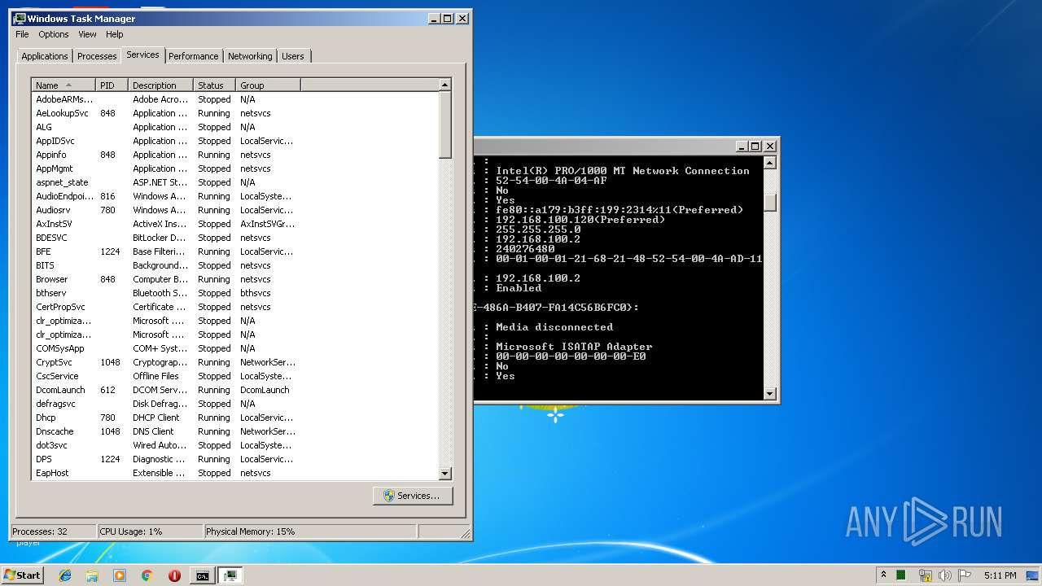Sort by Status column header
The height and width of the screenshot is (586, 1042).
point(214,85)
